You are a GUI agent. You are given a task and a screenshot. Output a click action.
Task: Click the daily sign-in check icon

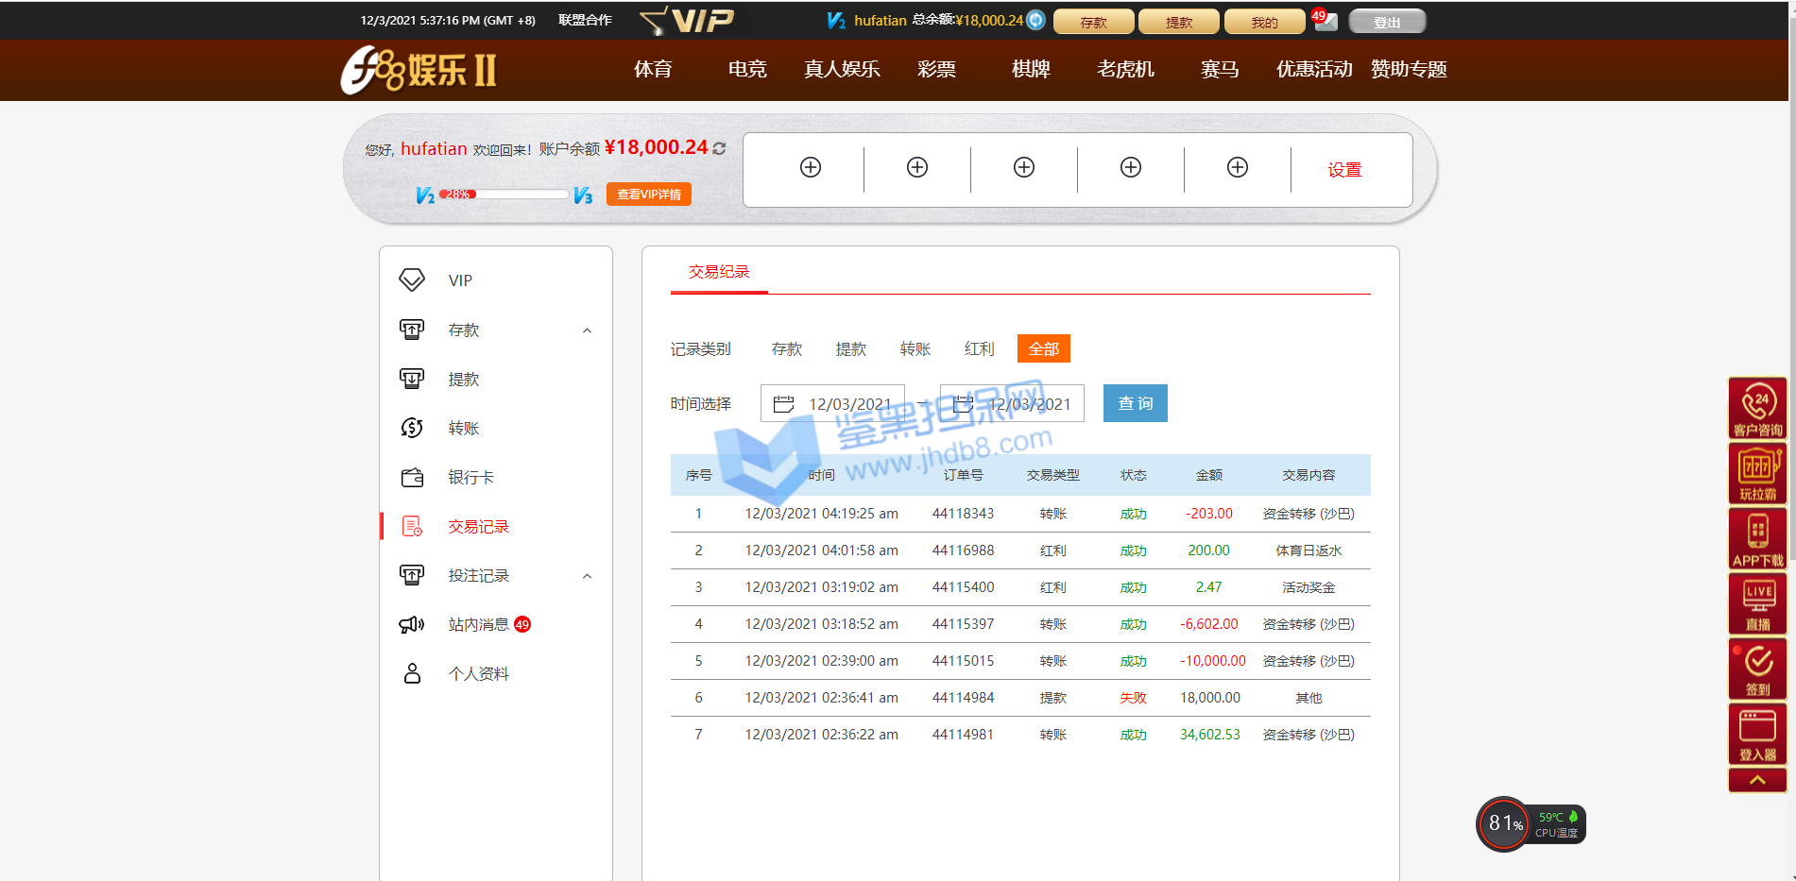point(1757,669)
